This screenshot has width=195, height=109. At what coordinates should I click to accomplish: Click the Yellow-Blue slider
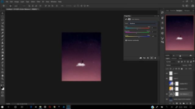[x=137, y=37]
